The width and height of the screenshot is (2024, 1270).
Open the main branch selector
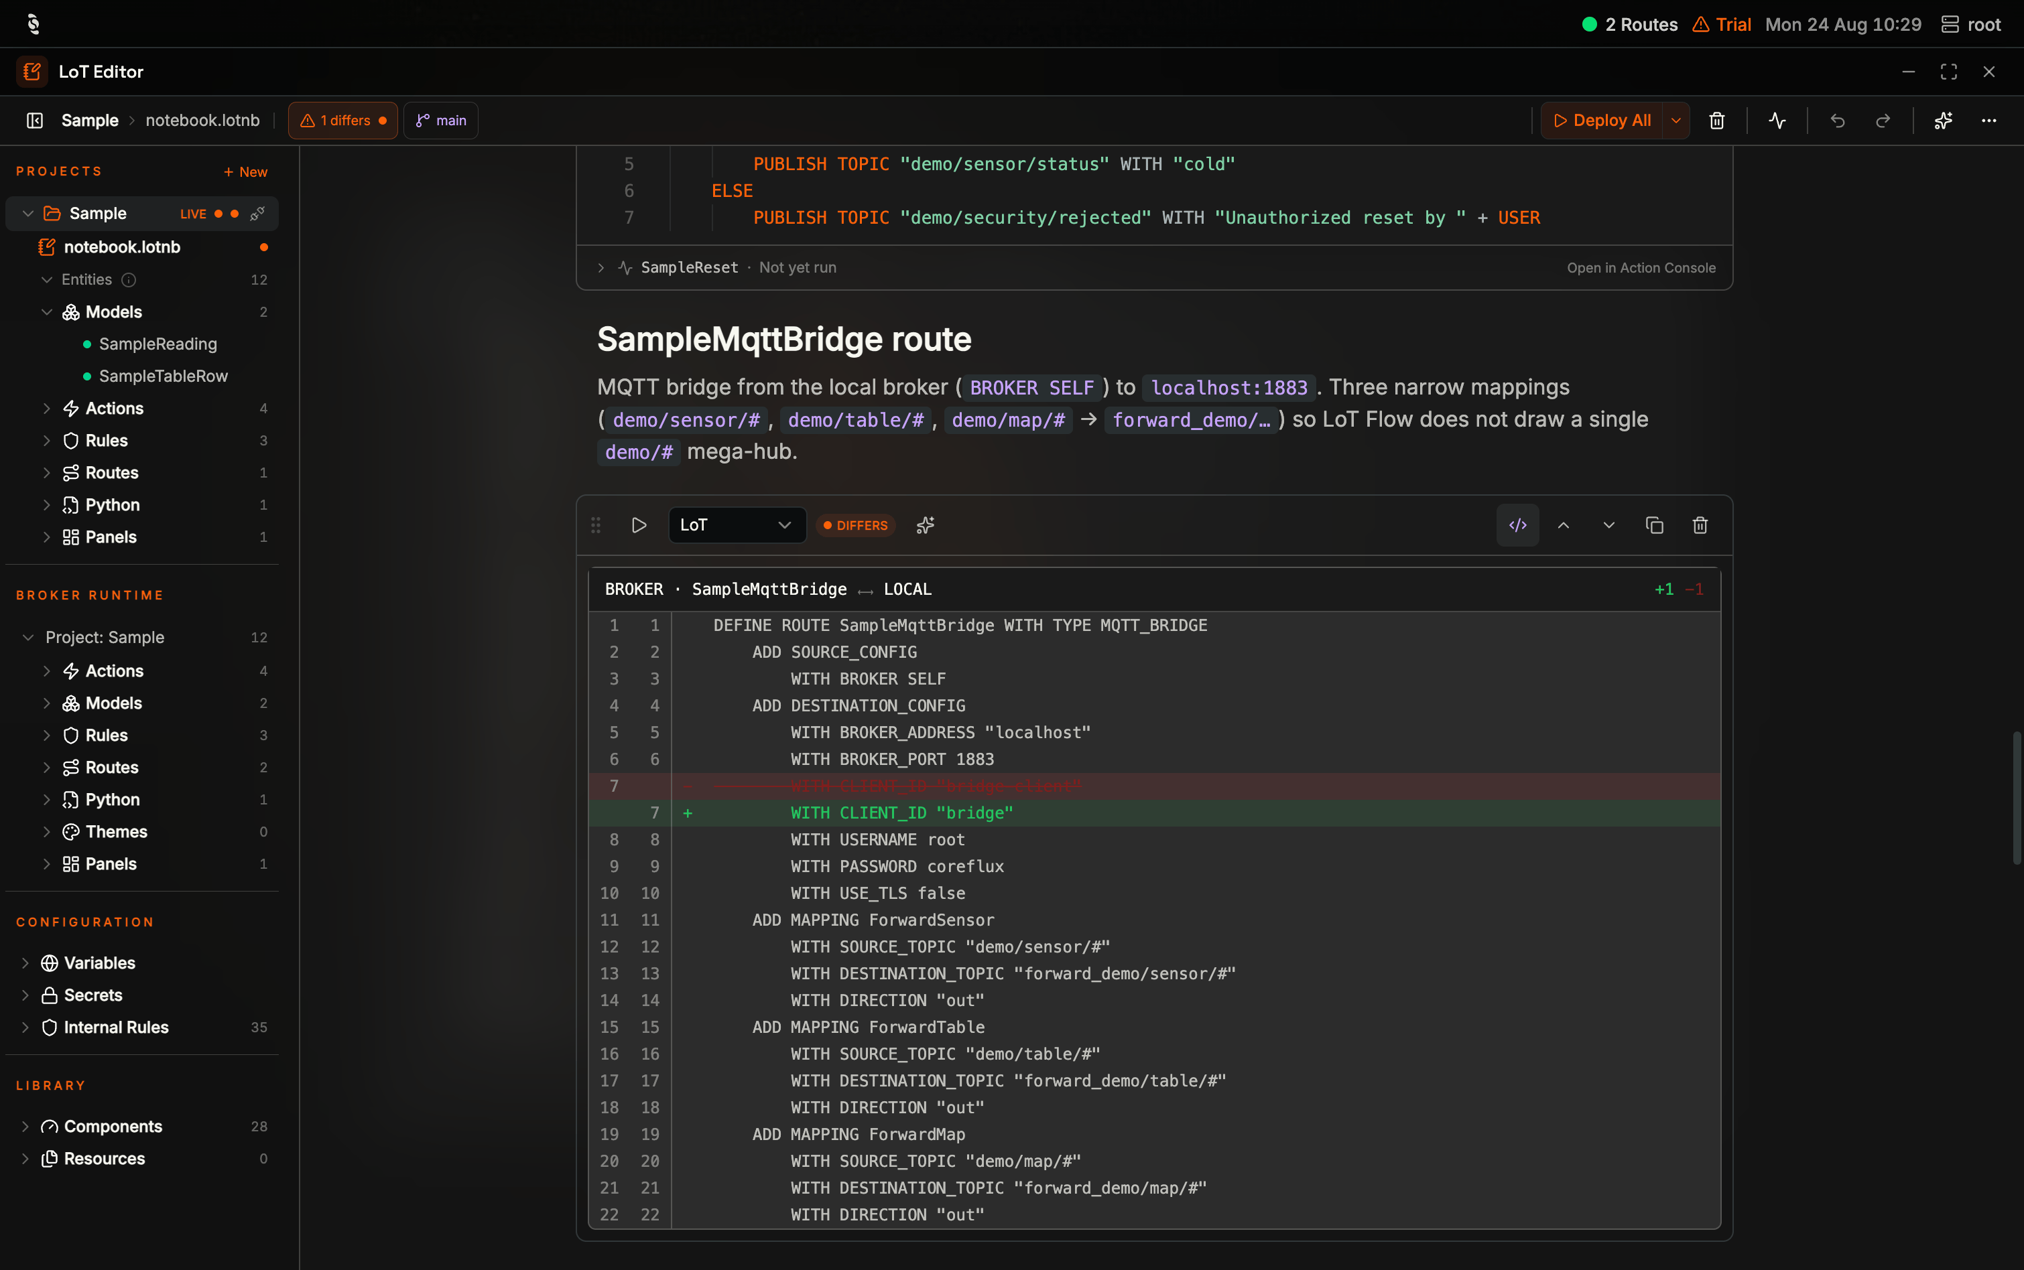pyautogui.click(x=440, y=120)
